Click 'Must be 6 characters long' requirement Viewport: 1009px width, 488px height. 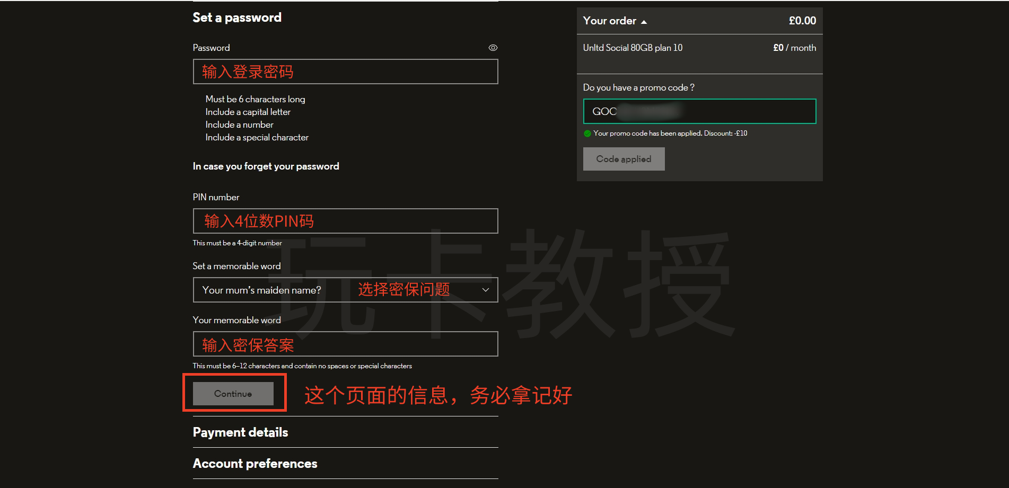point(255,99)
